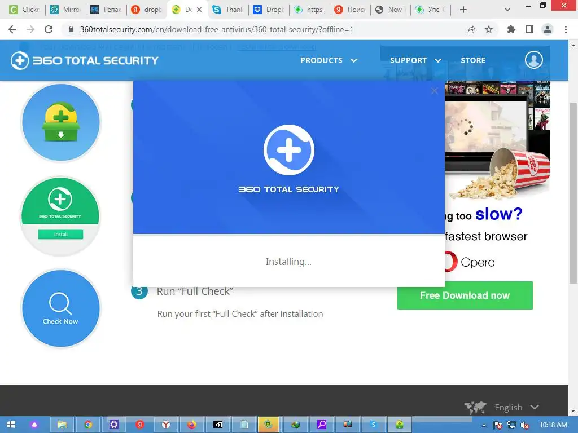Screen dimensions: 578x433
Task: Switch to the Clickn tab
Action: (25, 10)
